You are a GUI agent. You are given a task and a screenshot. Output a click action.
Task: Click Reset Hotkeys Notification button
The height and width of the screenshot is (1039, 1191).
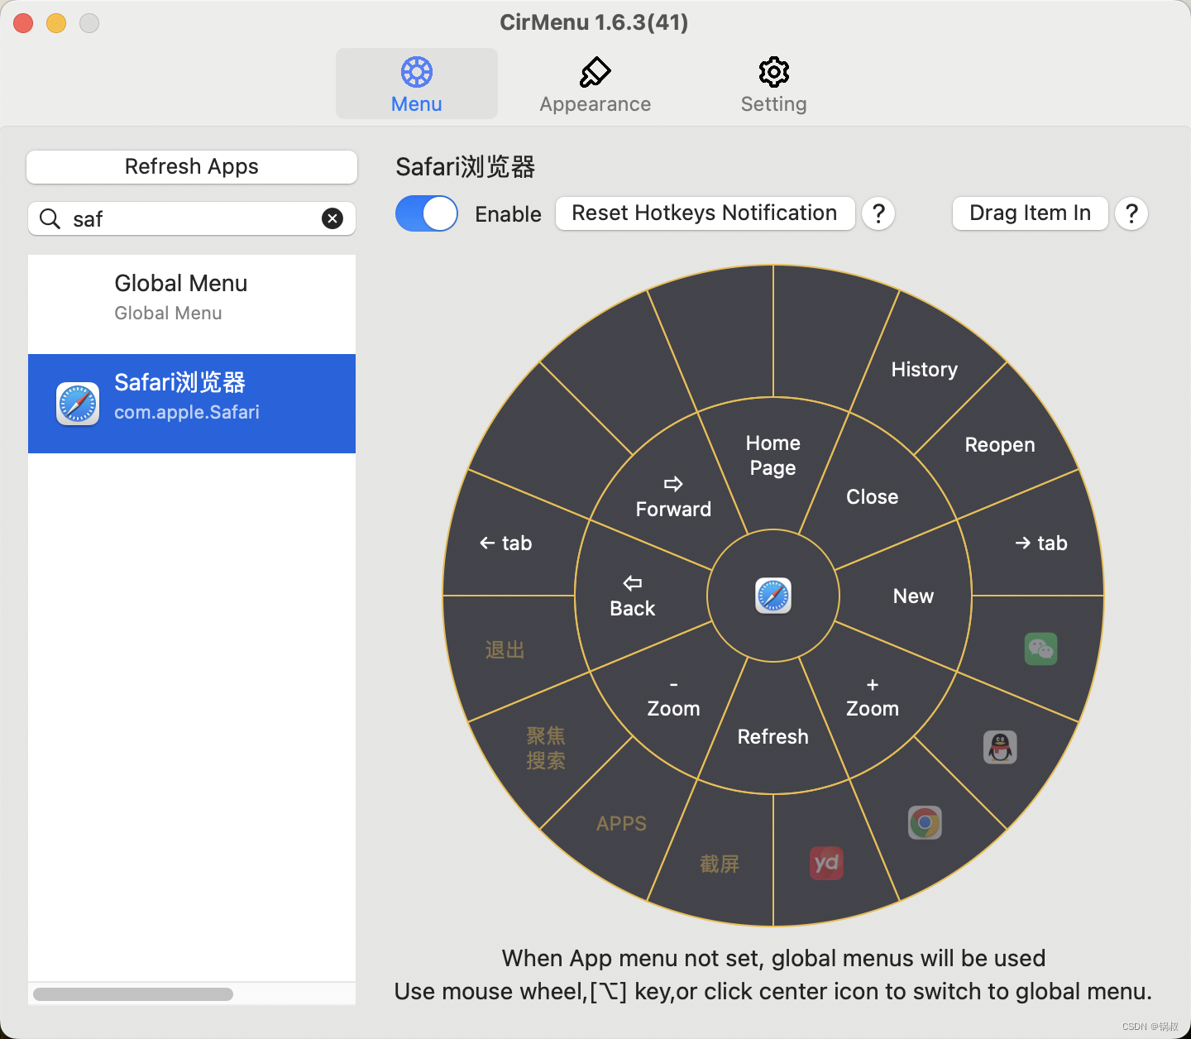click(705, 213)
